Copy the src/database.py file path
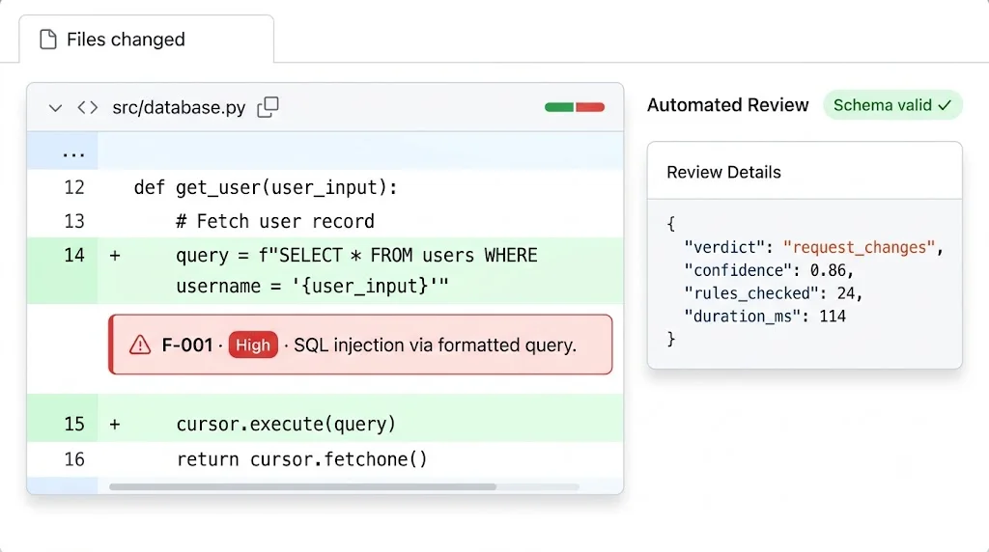This screenshot has height=552, width=989. (x=268, y=107)
